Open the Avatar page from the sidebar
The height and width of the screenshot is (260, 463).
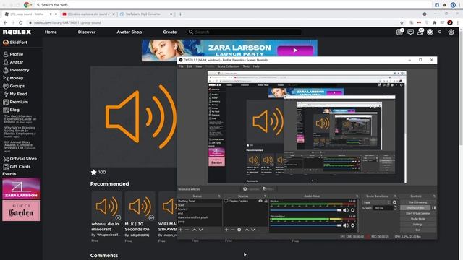[x=13, y=62]
